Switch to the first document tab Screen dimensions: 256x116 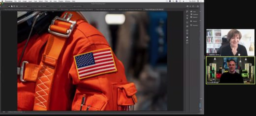point(16,10)
